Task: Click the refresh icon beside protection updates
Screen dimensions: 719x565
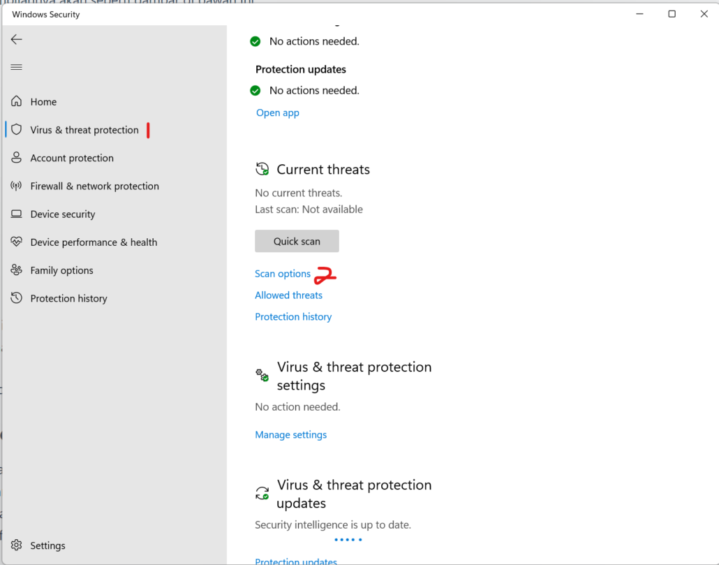Action: click(262, 494)
